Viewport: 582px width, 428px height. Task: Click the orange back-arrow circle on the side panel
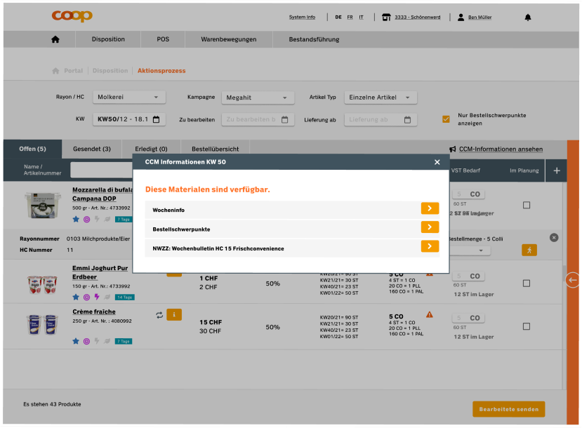tap(573, 280)
